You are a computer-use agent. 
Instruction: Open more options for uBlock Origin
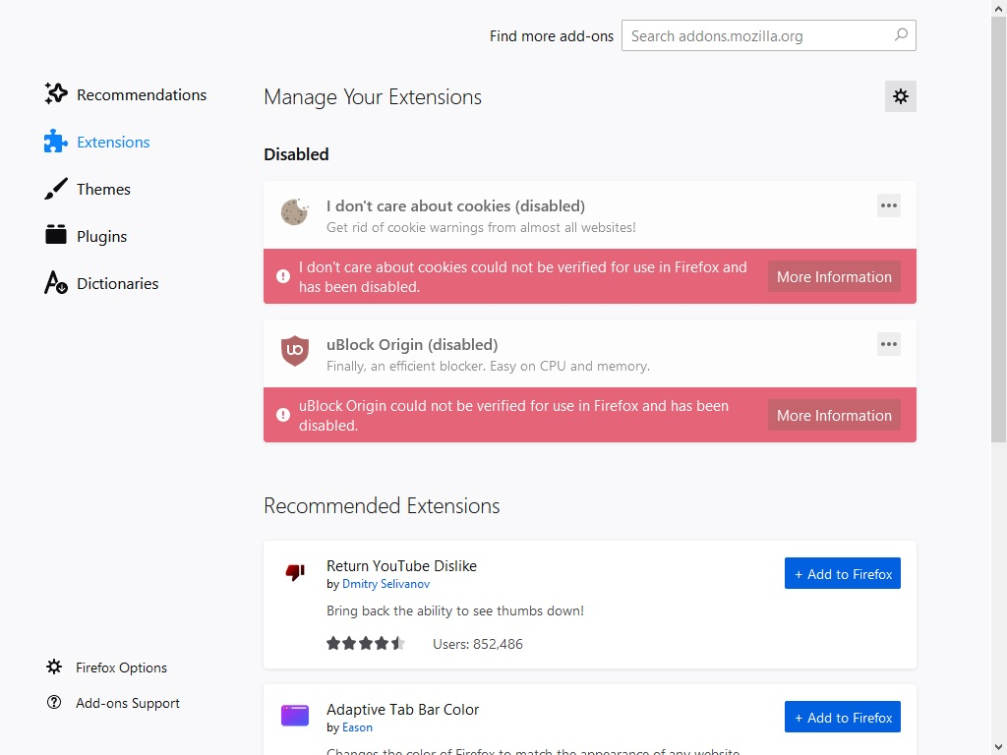click(889, 344)
